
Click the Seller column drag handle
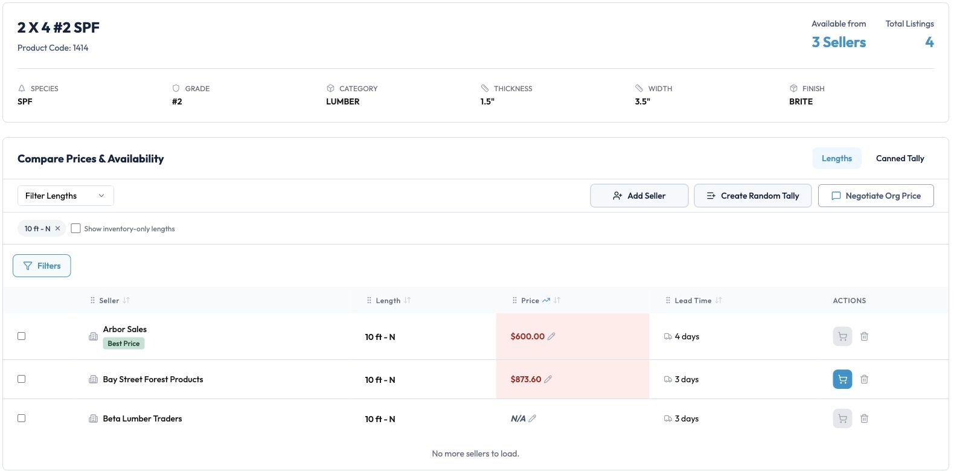point(92,300)
